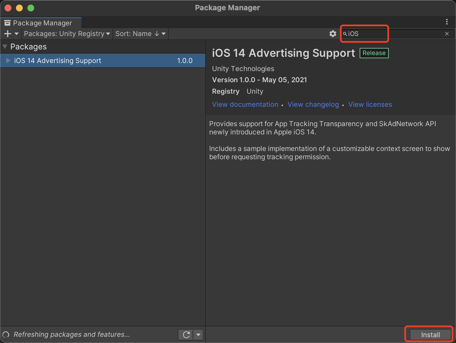Click the Refreshing packages and features status
The height and width of the screenshot is (343, 456).
[72, 334]
